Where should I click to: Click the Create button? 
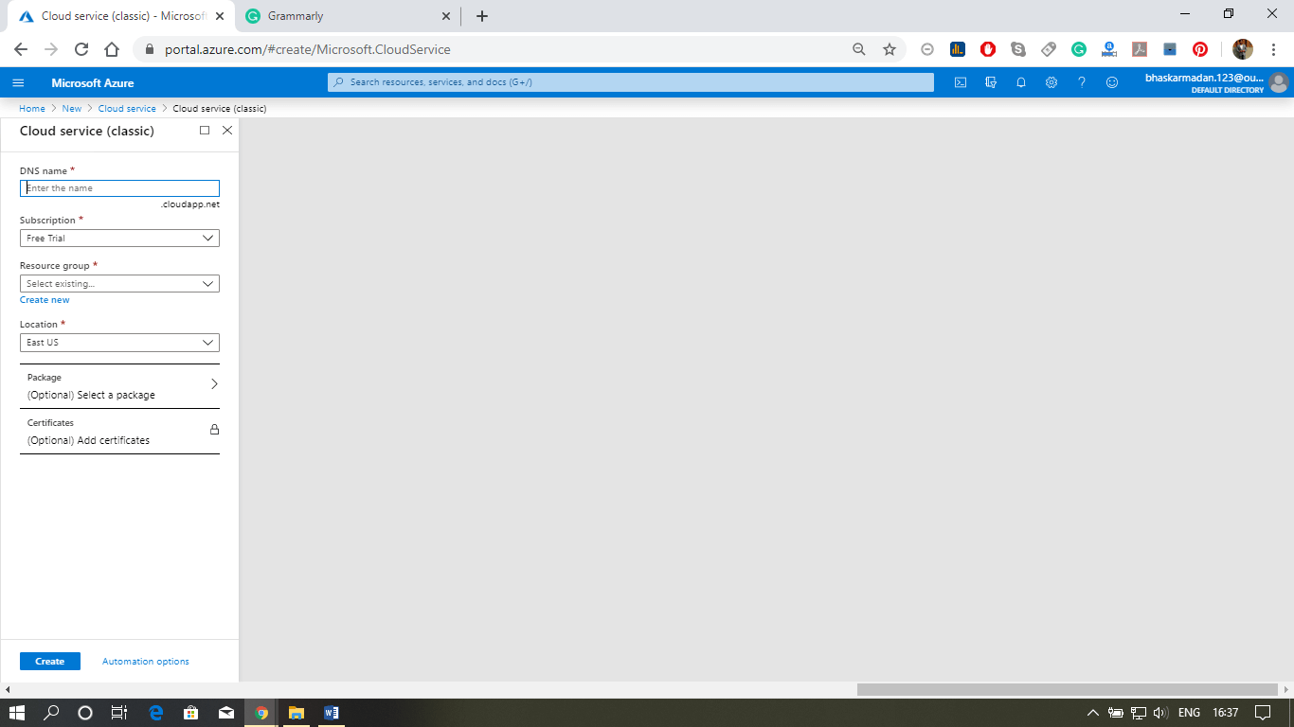[x=50, y=662]
